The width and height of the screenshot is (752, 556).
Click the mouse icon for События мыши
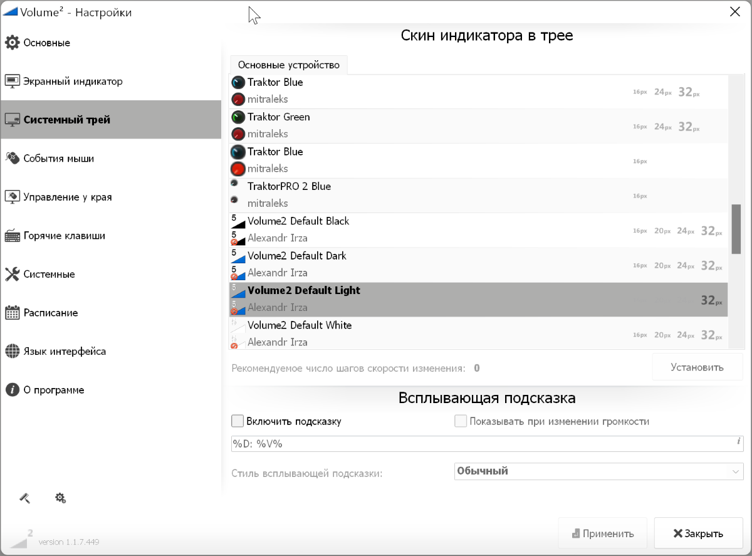pos(12,158)
